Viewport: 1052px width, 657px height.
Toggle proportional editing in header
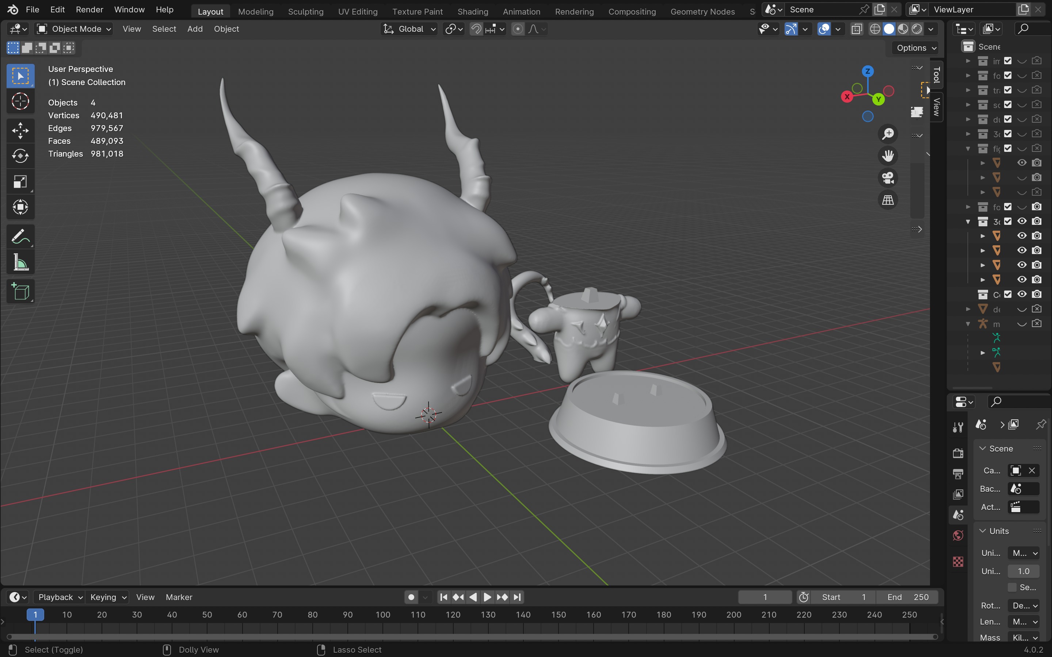coord(518,29)
